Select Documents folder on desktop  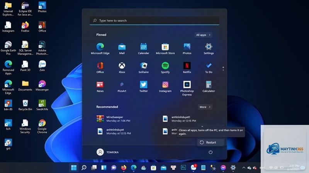coord(25,86)
